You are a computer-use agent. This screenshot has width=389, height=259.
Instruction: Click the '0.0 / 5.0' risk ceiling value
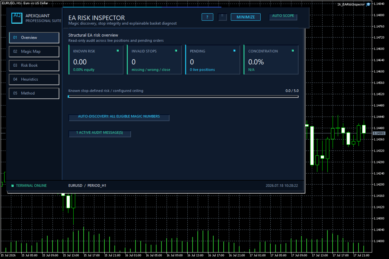[x=292, y=91]
